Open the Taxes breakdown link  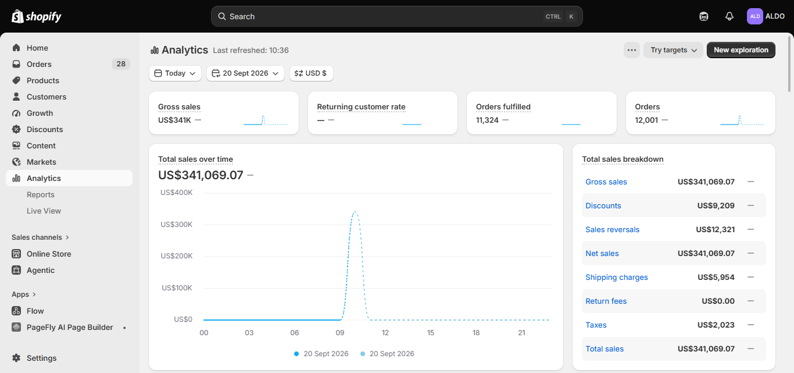pyautogui.click(x=596, y=325)
